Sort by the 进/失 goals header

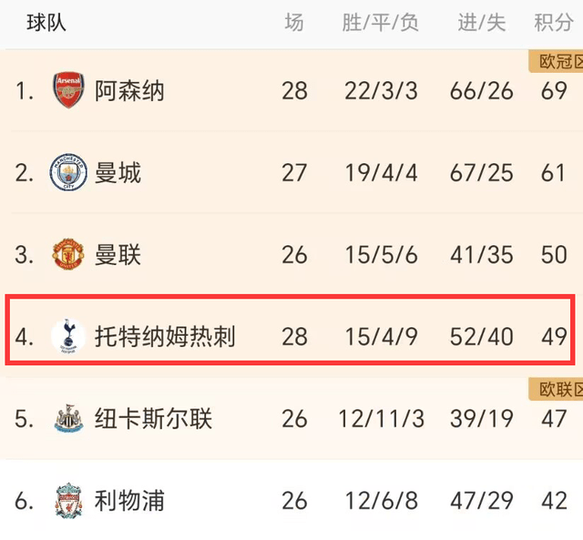click(x=481, y=23)
